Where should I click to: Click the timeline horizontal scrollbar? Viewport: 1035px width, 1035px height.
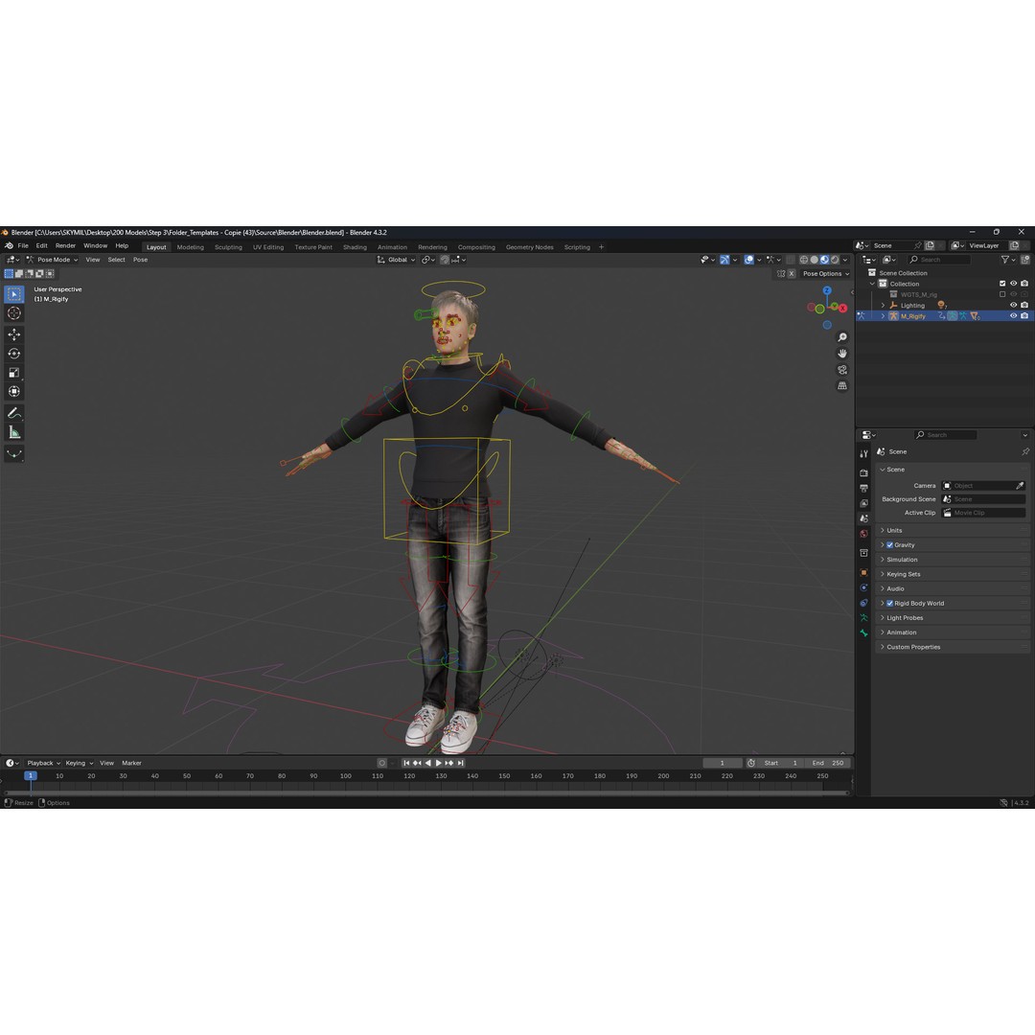[426, 793]
